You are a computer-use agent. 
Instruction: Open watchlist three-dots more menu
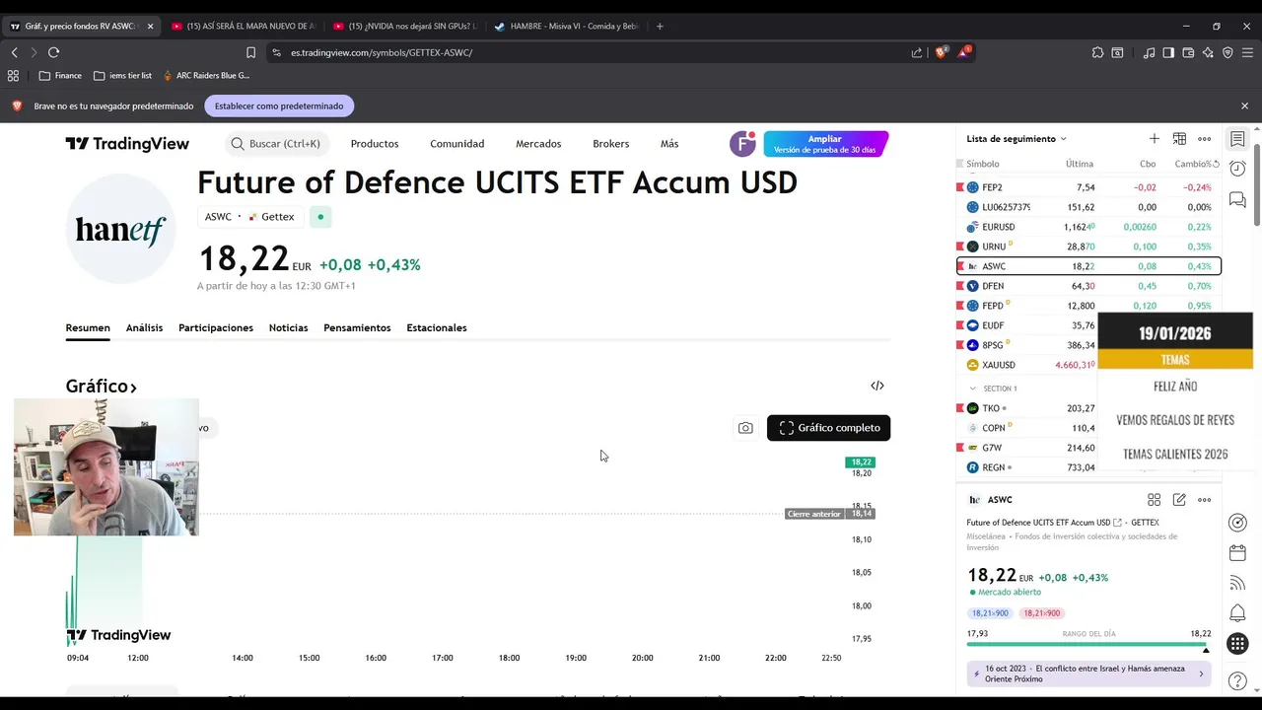pos(1205,139)
